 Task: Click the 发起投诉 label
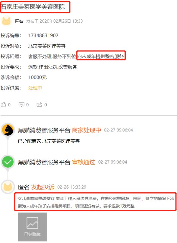pyautogui.click(x=43, y=187)
